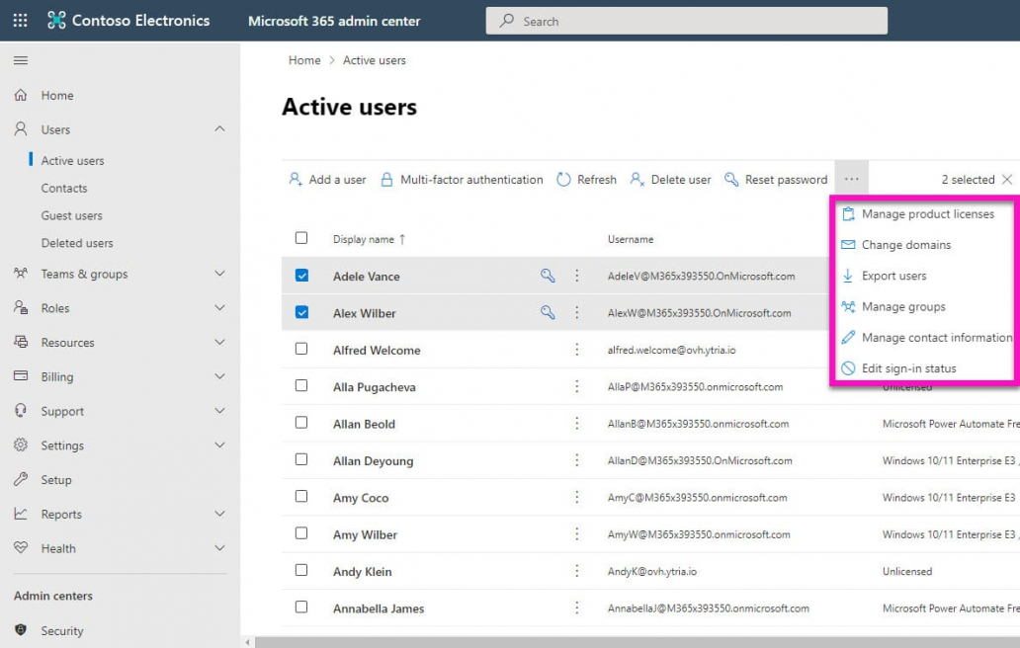The width and height of the screenshot is (1020, 648).
Task: Open Guest users under Users
Action: (71, 215)
